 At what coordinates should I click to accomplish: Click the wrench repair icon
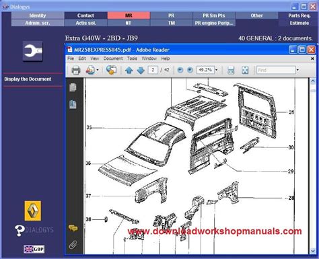(33, 51)
